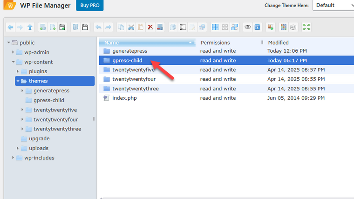Expand the twentytwentyfive tree folder
354x199 pixels.
point(22,110)
